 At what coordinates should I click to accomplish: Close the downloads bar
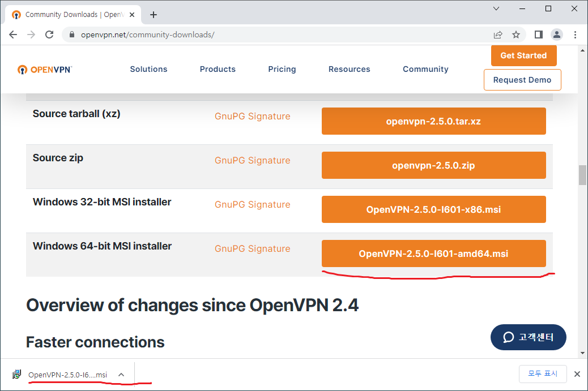pos(577,374)
